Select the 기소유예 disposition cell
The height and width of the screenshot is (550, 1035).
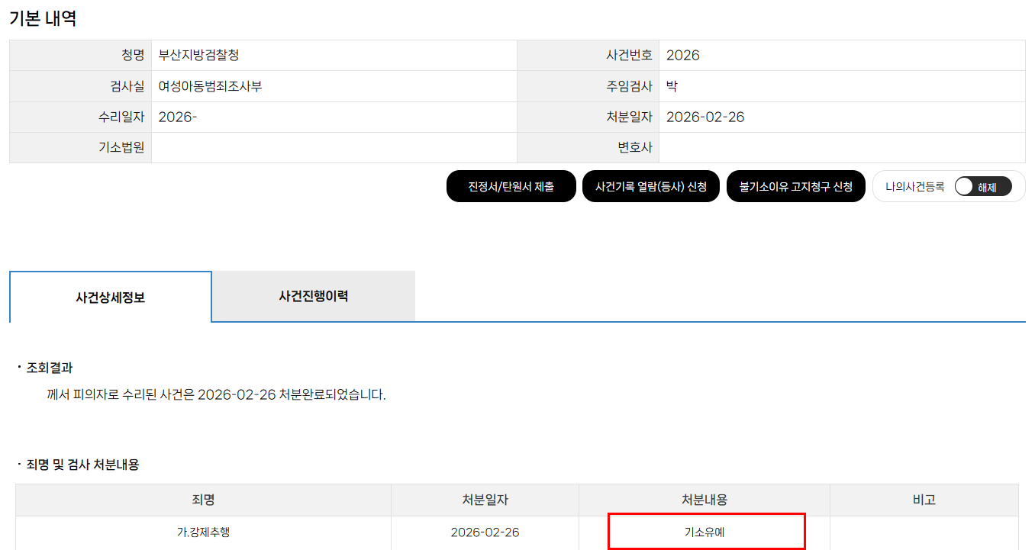pos(705,532)
